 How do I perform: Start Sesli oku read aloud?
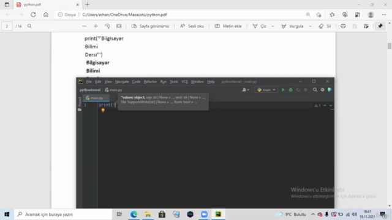point(192,26)
